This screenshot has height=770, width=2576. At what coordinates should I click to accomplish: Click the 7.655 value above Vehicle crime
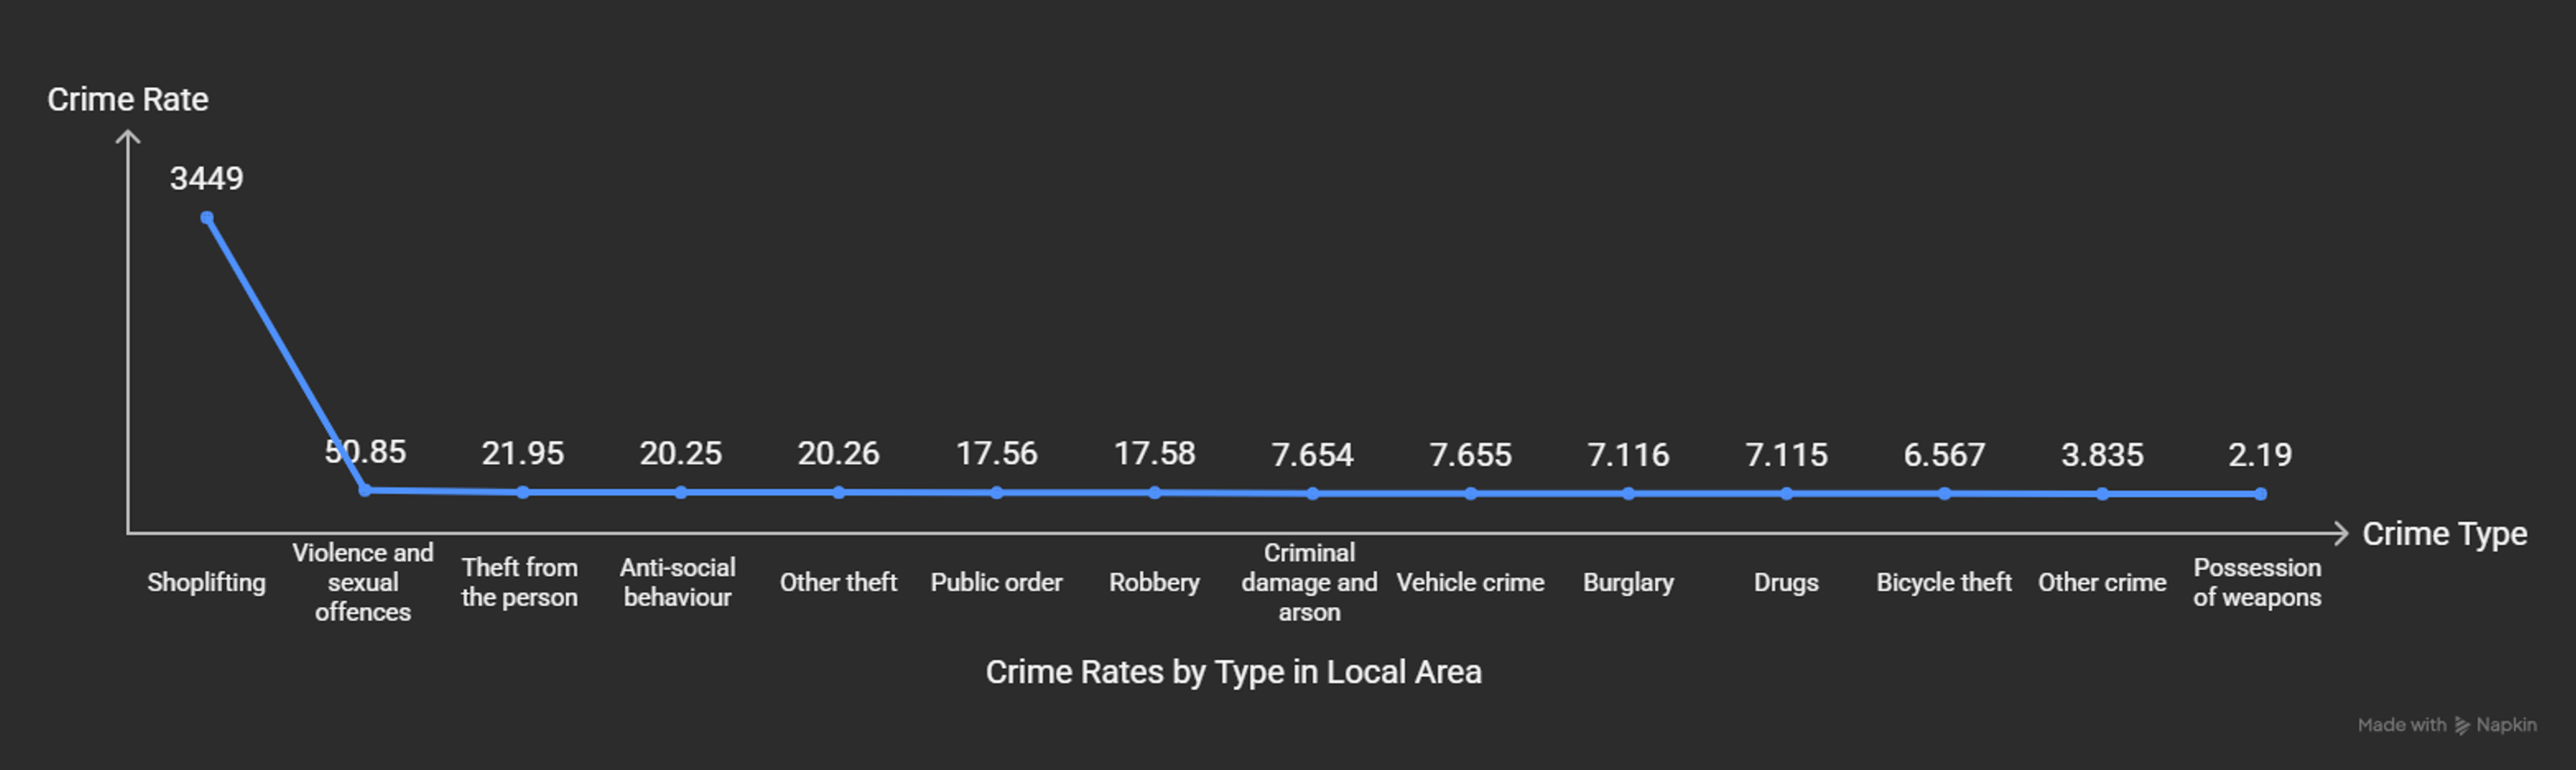(1470, 455)
